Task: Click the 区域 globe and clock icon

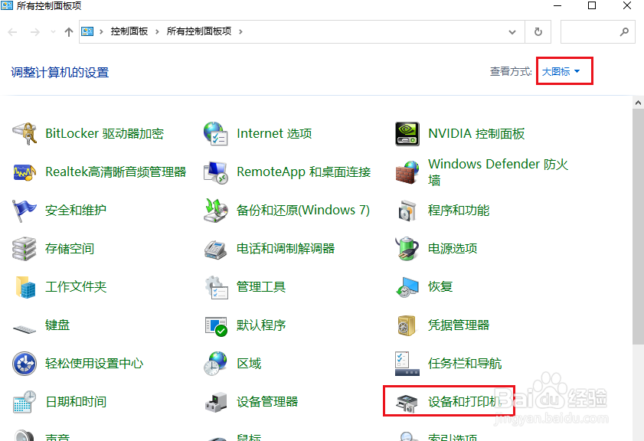Action: coord(215,363)
